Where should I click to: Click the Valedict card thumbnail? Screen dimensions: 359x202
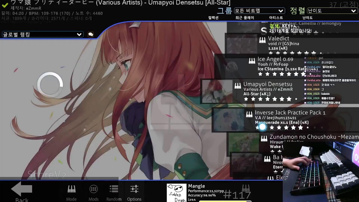(242, 44)
